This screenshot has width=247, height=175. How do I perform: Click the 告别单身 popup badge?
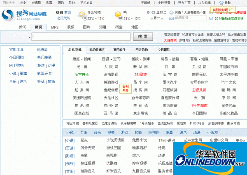point(126,89)
